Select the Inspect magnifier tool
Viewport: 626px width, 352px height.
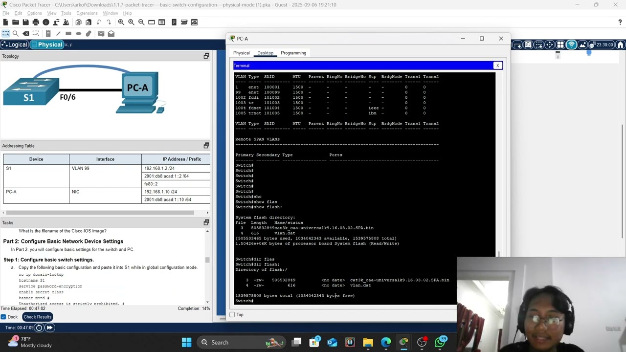16,33
